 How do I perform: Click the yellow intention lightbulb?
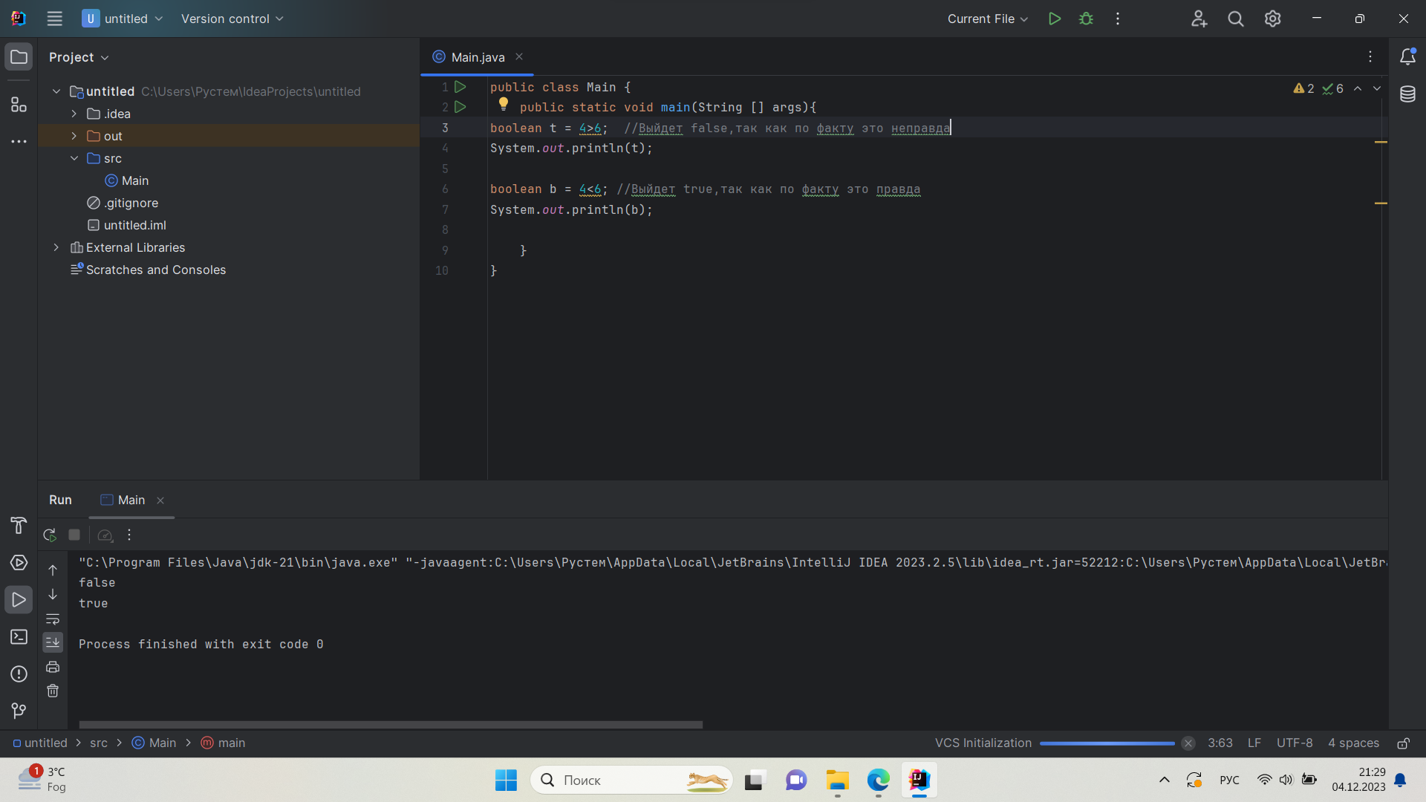[504, 104]
